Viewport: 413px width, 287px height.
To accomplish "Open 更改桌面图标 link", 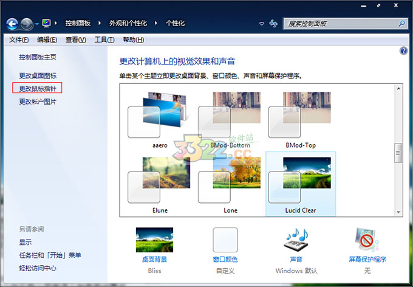I will pyautogui.click(x=38, y=76).
